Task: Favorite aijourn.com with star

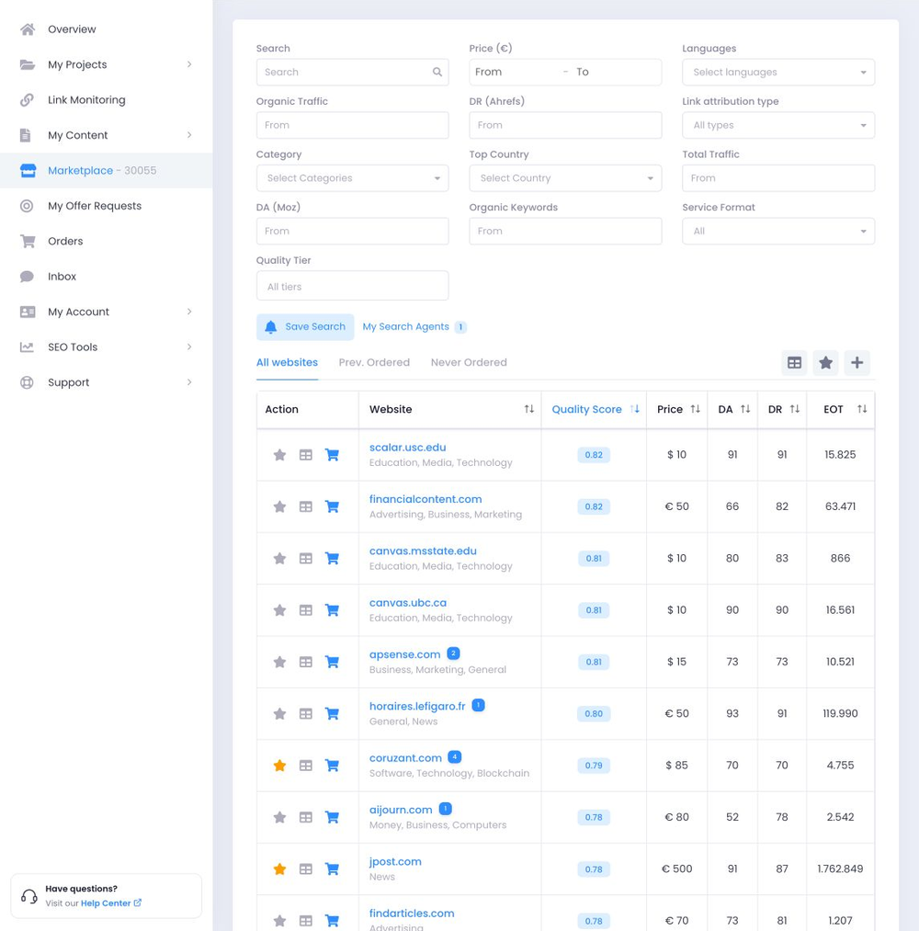Action: click(x=279, y=817)
